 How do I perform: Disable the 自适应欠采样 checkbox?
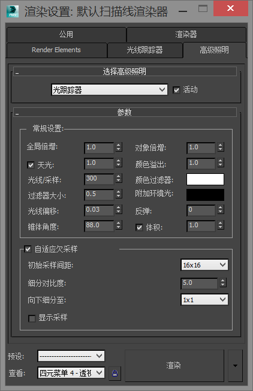coord(28,249)
